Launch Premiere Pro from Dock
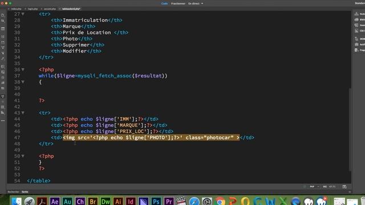 click(169, 201)
